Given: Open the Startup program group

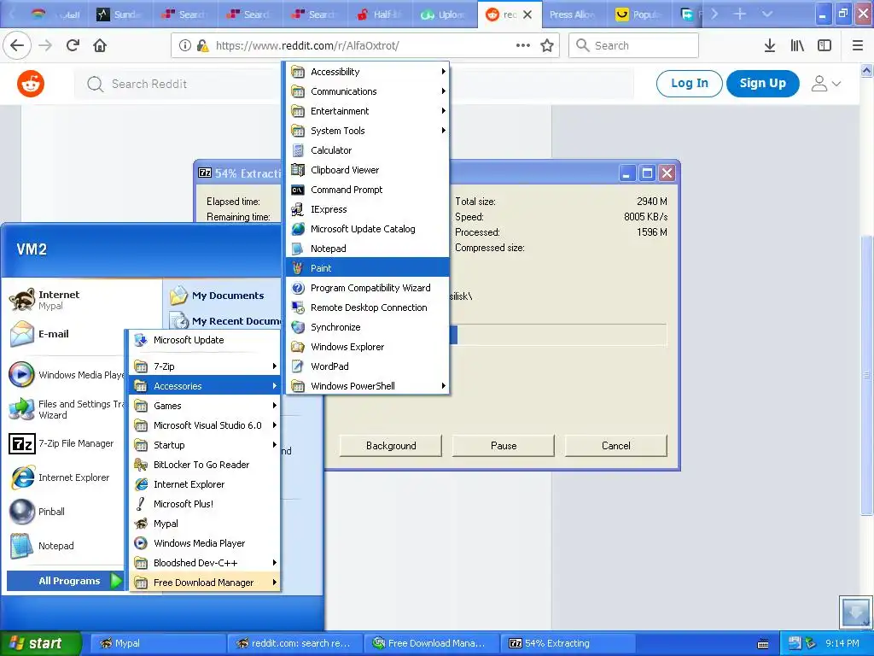Looking at the screenshot, I should coord(205,444).
